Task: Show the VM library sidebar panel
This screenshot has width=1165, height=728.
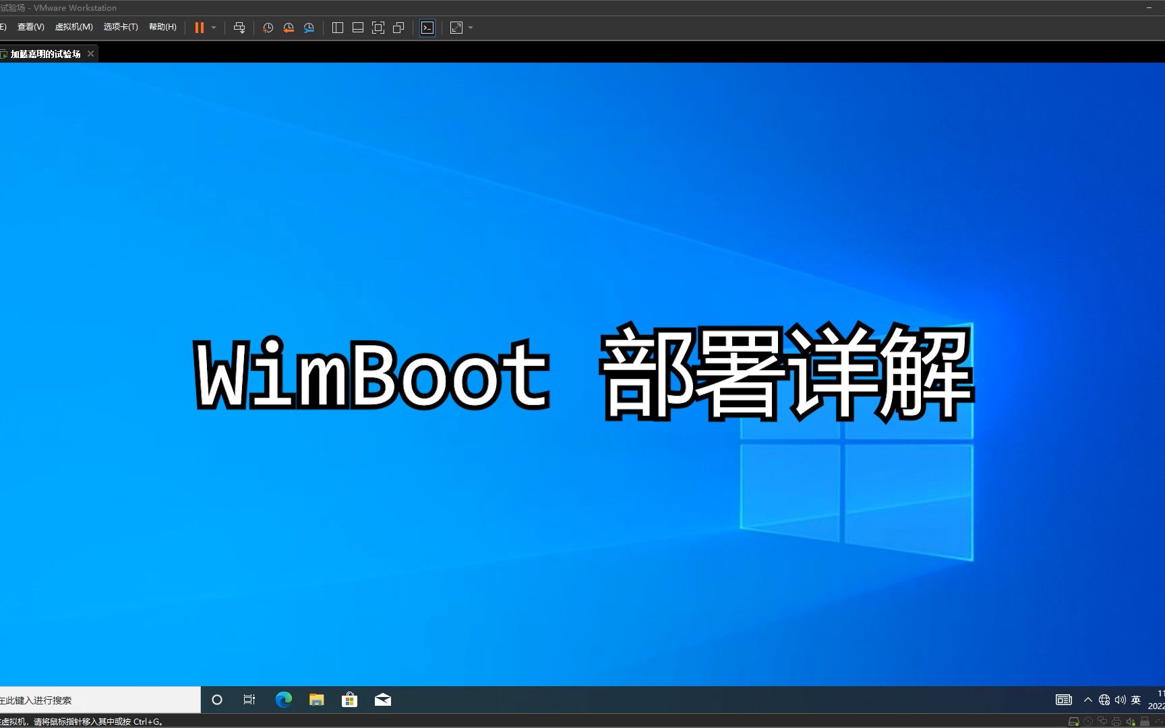Action: tap(337, 28)
